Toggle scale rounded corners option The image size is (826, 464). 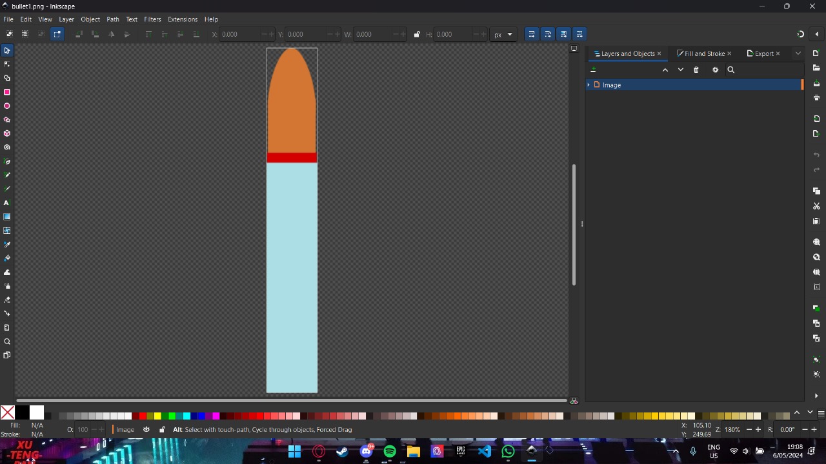[x=548, y=34]
